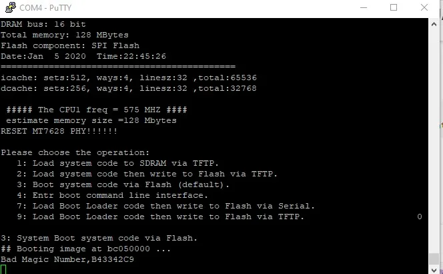Image resolution: width=443 pixels, height=274 pixels.
Task: Click the scrollbar up arrow
Action: [x=434, y=24]
